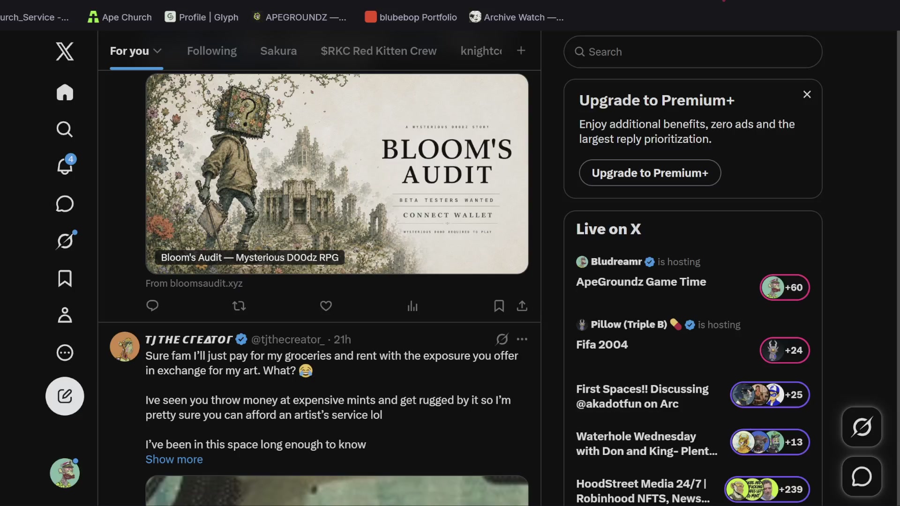Open Chat bubble icon in sidebar

click(65, 204)
